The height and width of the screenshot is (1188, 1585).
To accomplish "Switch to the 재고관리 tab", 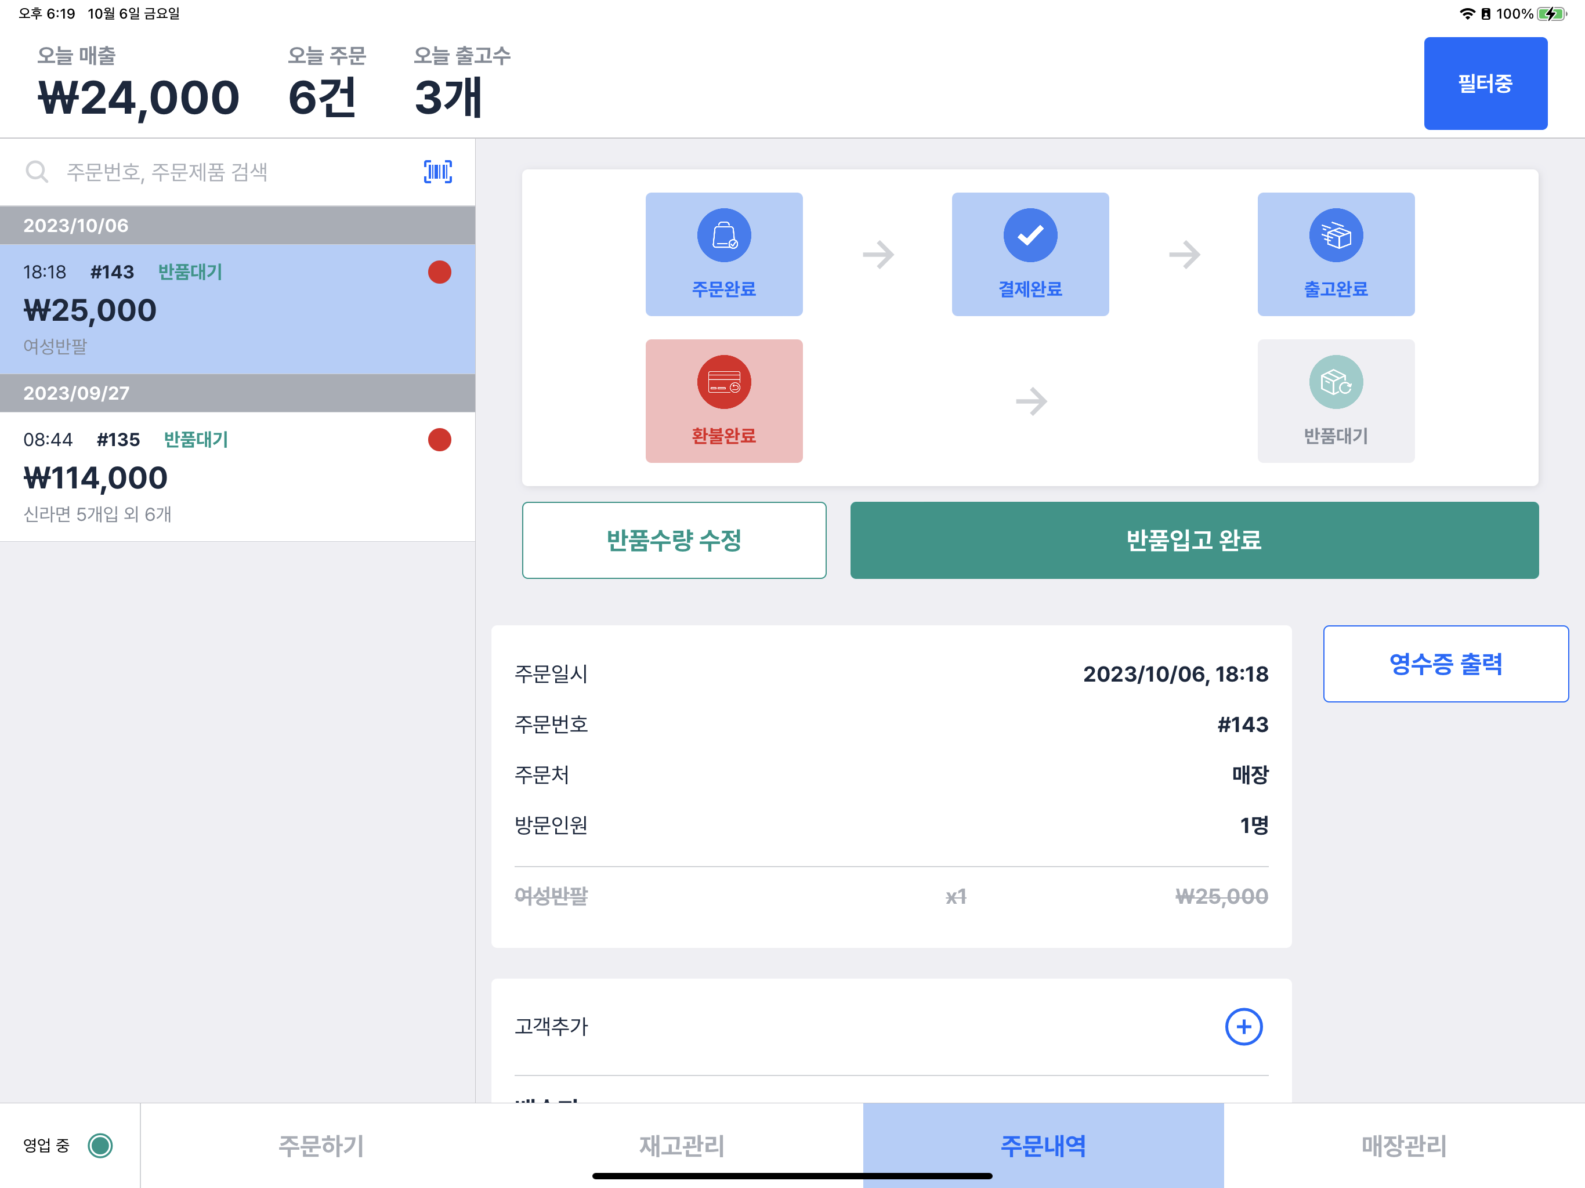I will (x=682, y=1145).
